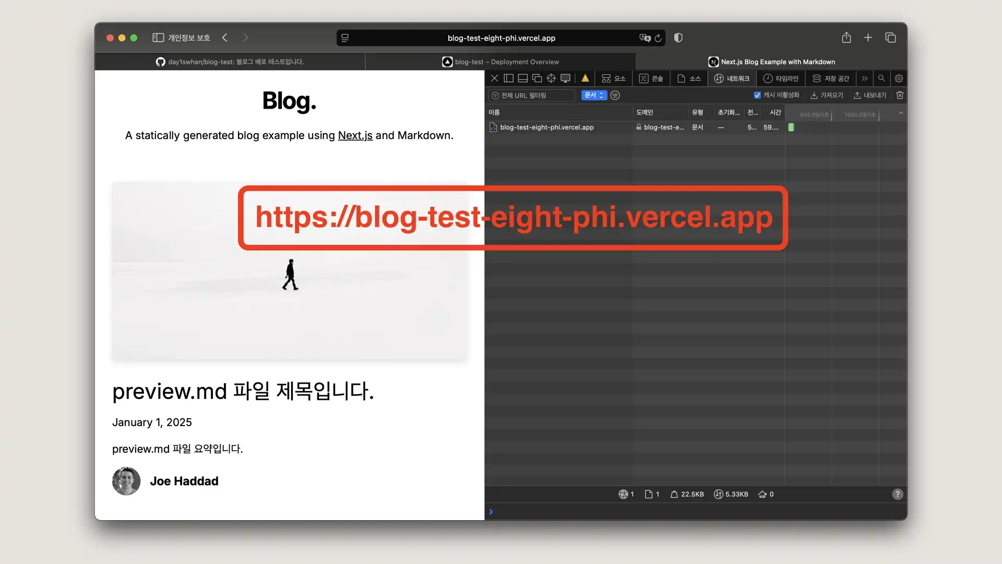The width and height of the screenshot is (1002, 564).
Task: Select Next.js Blog Example with Markdown tab
Action: point(771,62)
